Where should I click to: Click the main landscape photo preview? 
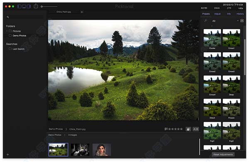[x=123, y=70]
